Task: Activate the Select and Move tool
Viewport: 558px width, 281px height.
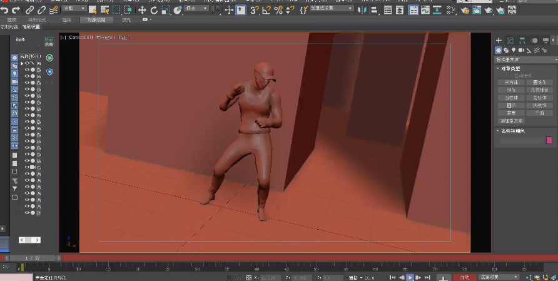Action: click(142, 10)
